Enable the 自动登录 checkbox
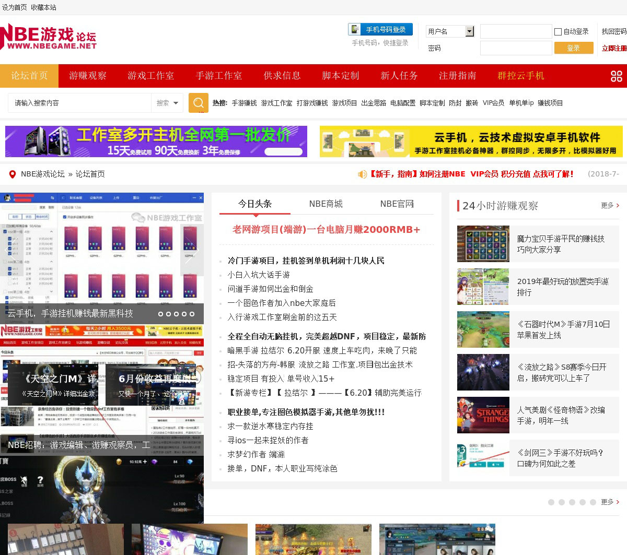627x555 pixels. (558, 32)
